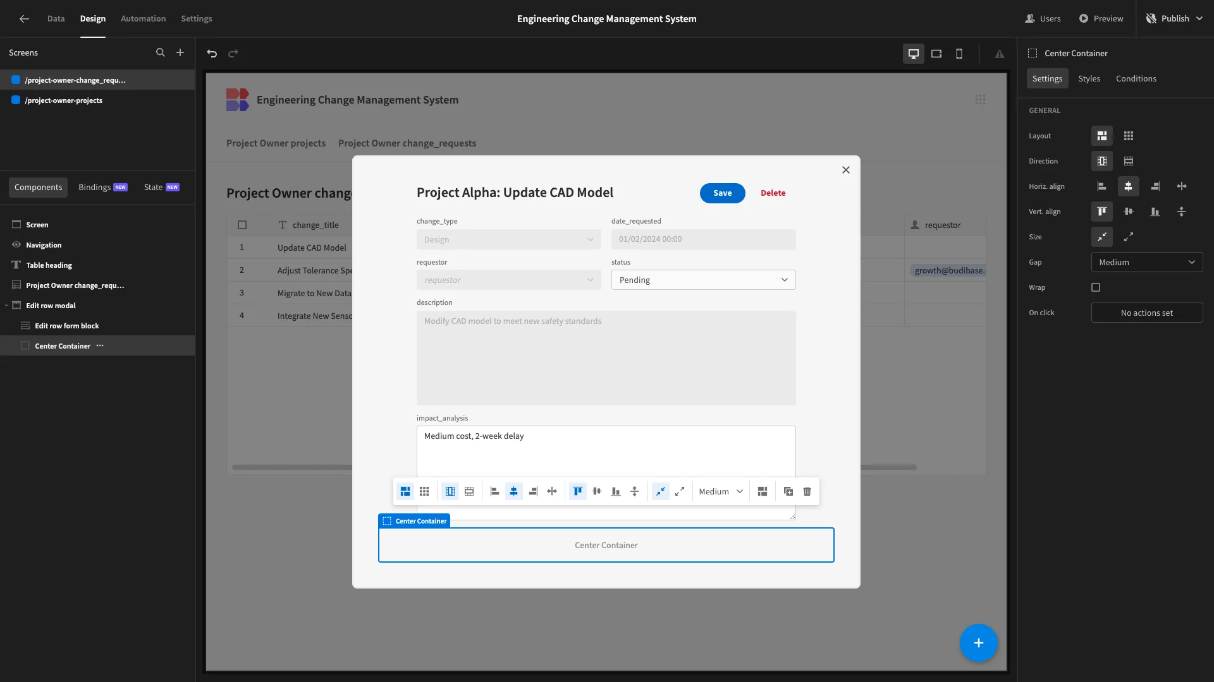The image size is (1214, 682).
Task: Switch to the State tab
Action: coord(161,187)
